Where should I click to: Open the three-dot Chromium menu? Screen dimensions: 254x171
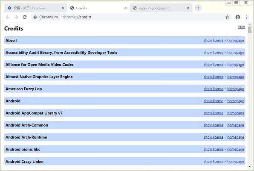(x=246, y=17)
